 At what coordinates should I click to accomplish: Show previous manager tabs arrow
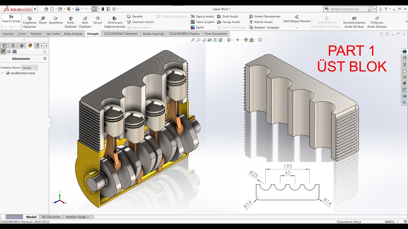(x=42, y=46)
